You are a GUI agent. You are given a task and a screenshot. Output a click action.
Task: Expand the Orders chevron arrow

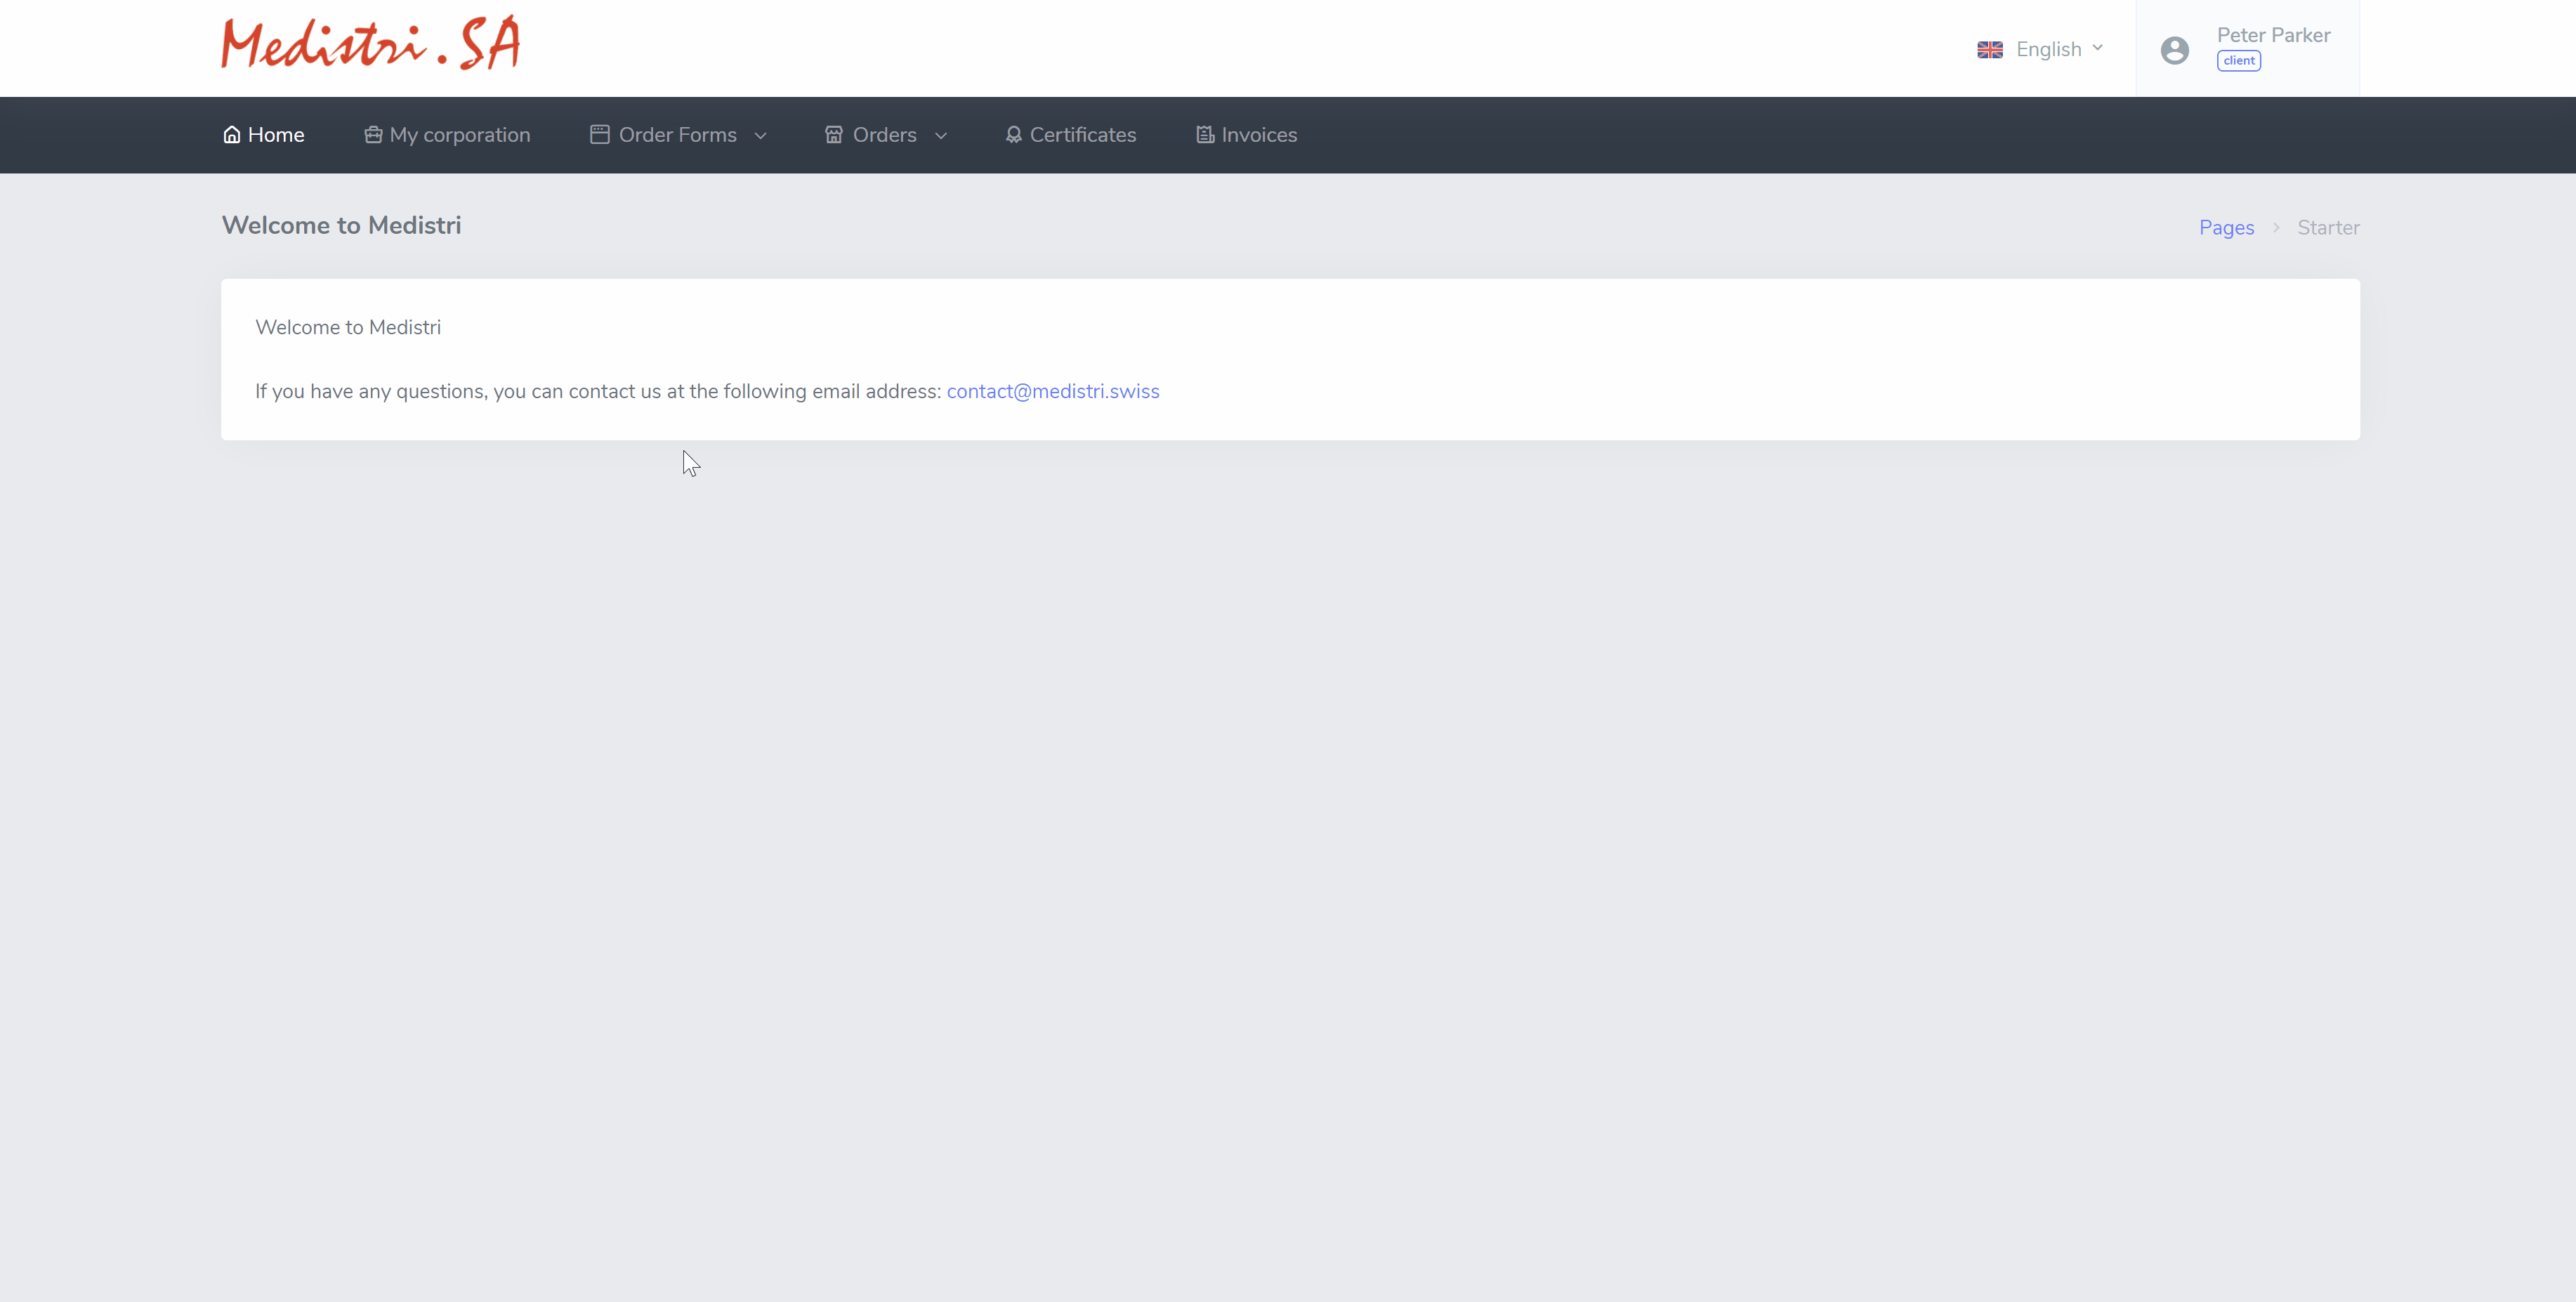point(940,136)
